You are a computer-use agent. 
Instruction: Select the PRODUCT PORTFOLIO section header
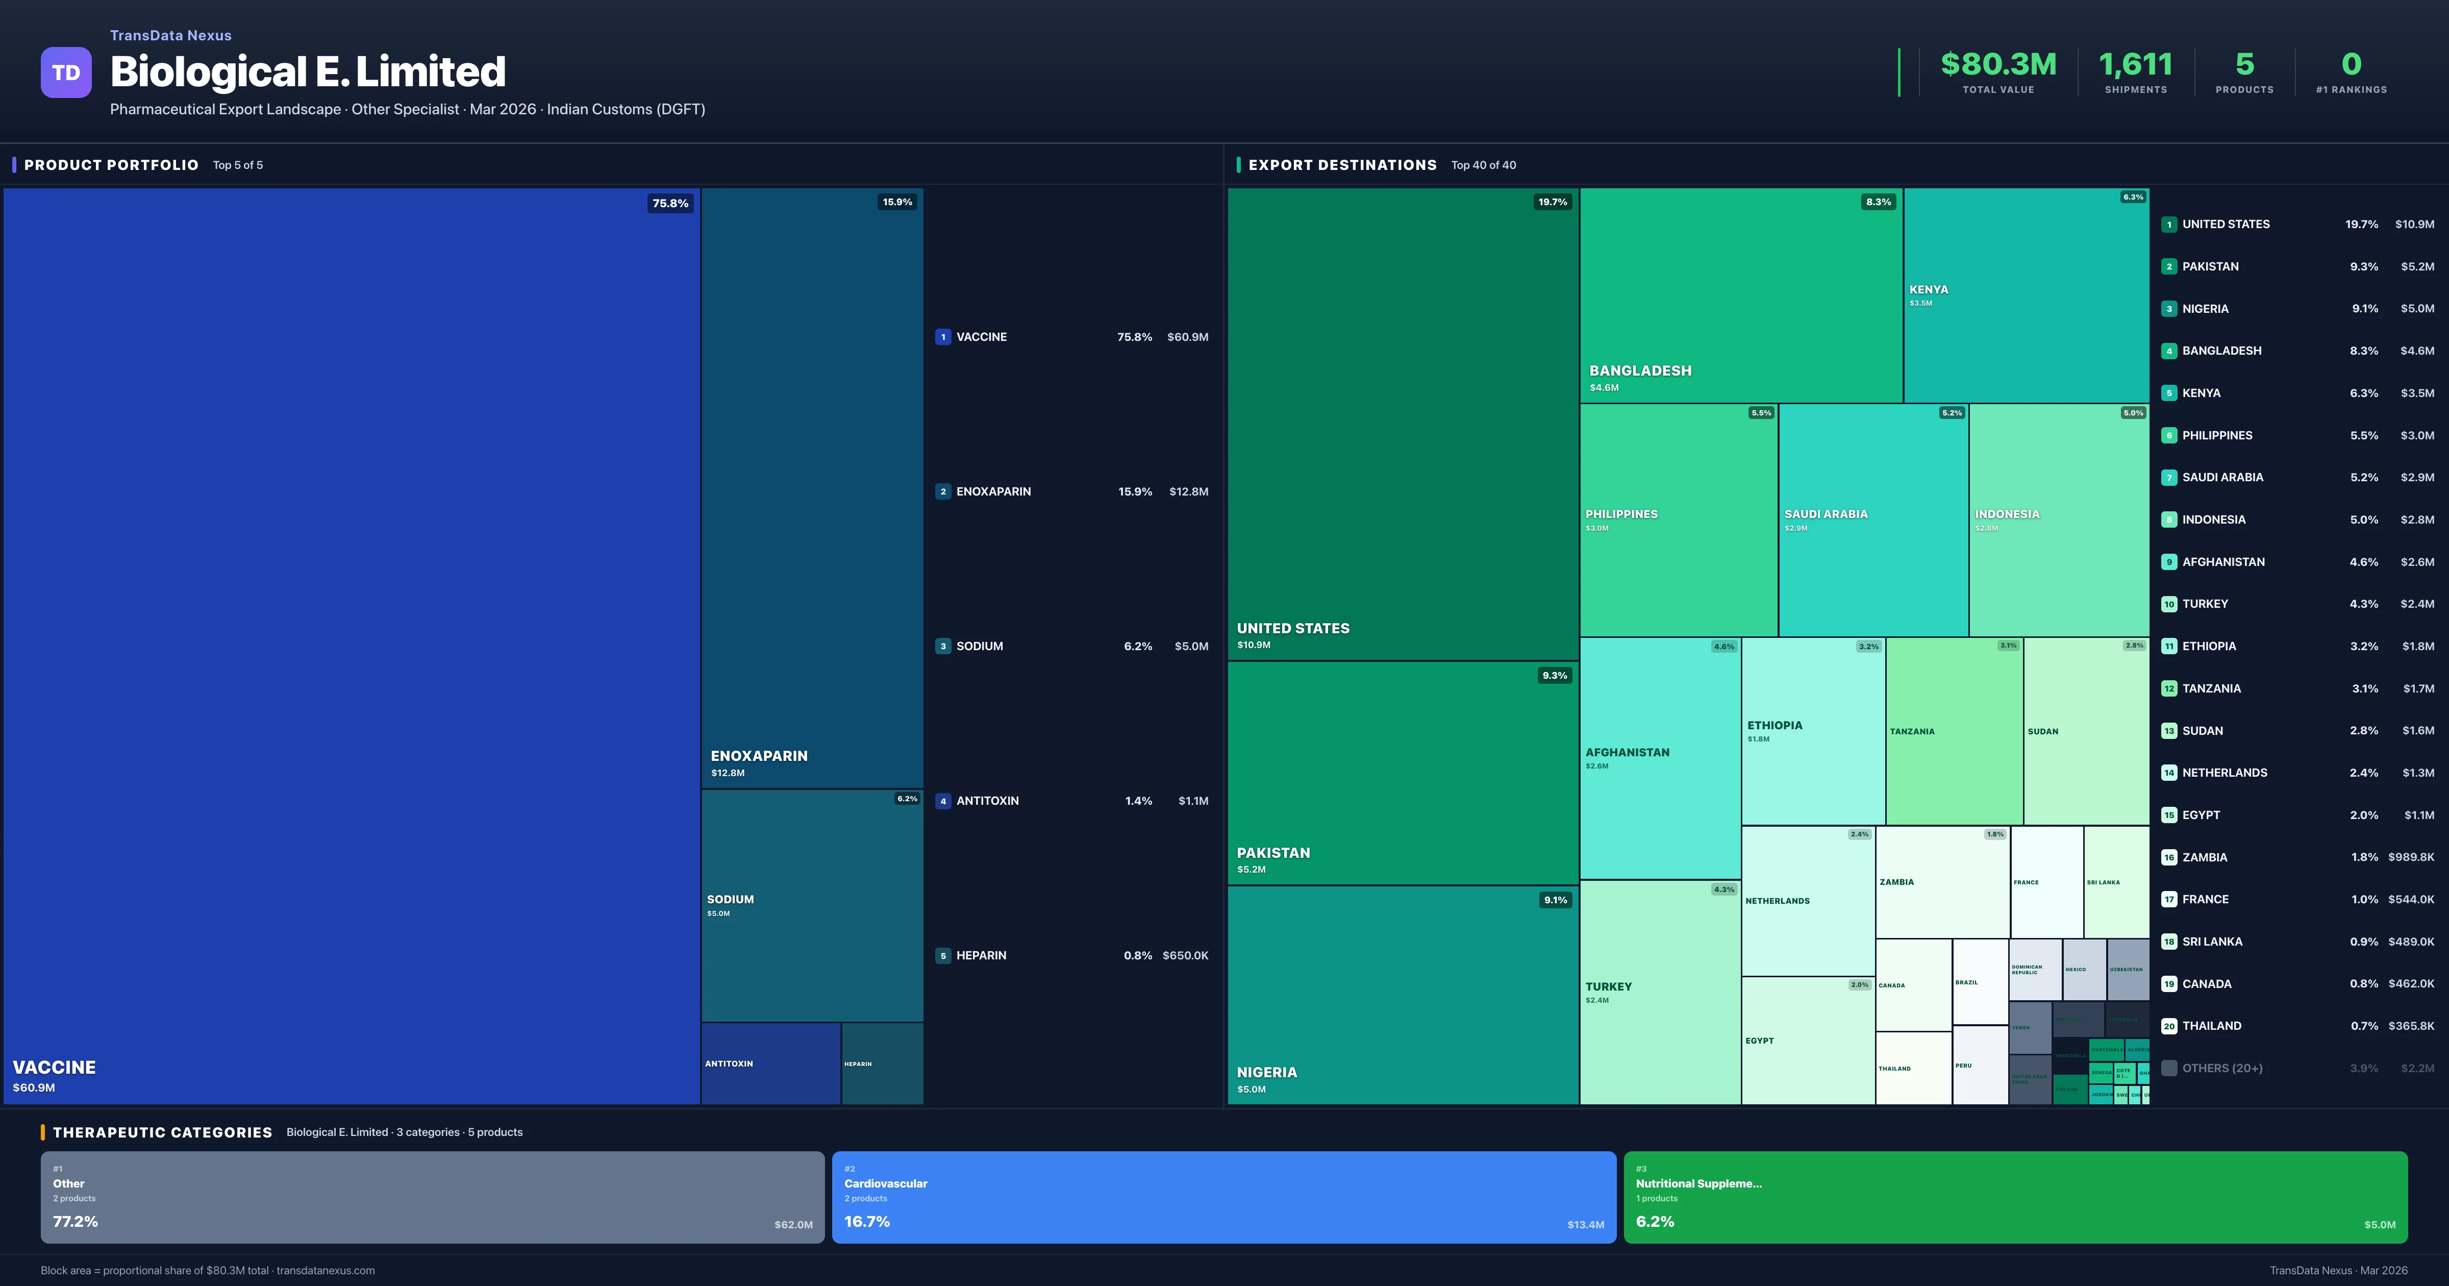pyautogui.click(x=111, y=164)
